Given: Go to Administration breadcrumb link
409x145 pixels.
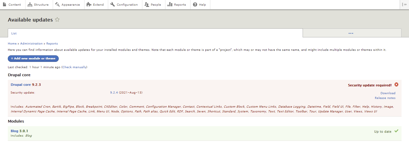Looking at the screenshot, I should (x=31, y=44).
